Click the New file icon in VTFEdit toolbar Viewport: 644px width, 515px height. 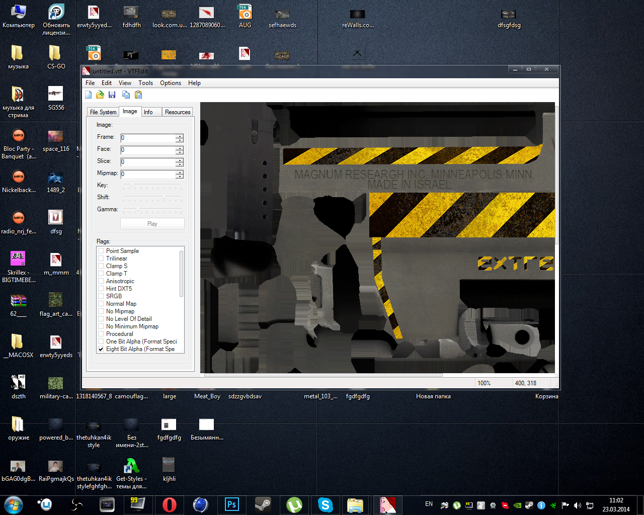[89, 95]
